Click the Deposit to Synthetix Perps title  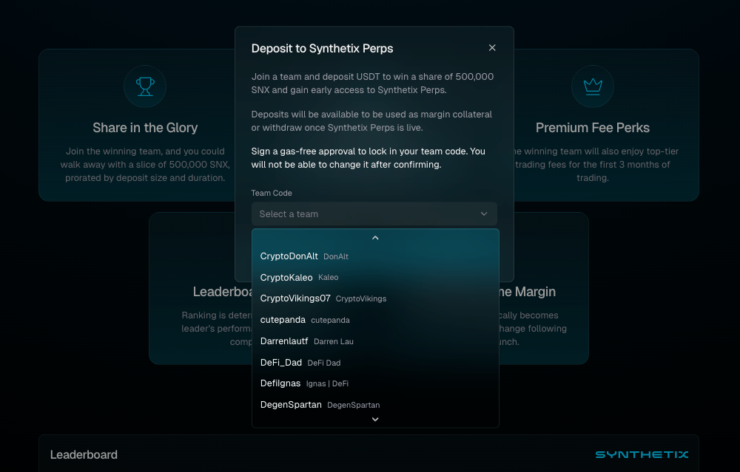[x=322, y=48]
